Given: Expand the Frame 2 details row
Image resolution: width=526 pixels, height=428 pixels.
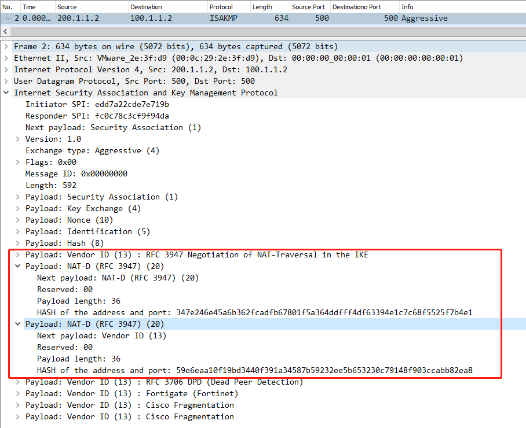Looking at the screenshot, I should (6, 46).
